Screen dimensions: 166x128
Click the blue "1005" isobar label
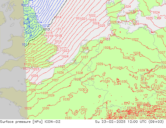35,16
